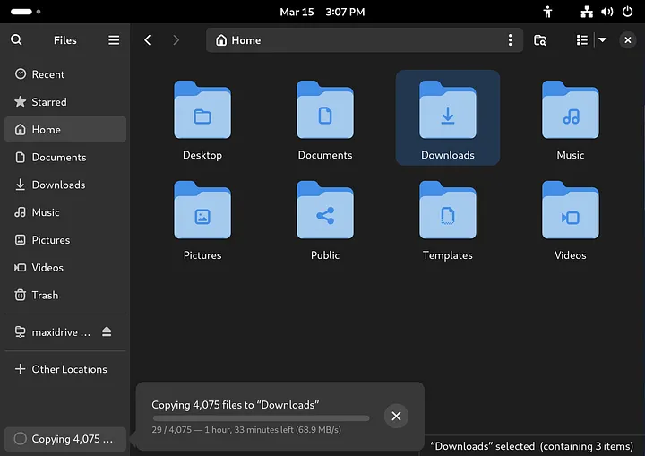Image resolution: width=645 pixels, height=456 pixels.
Task: Eject the maxidrive volume
Action: (107, 332)
